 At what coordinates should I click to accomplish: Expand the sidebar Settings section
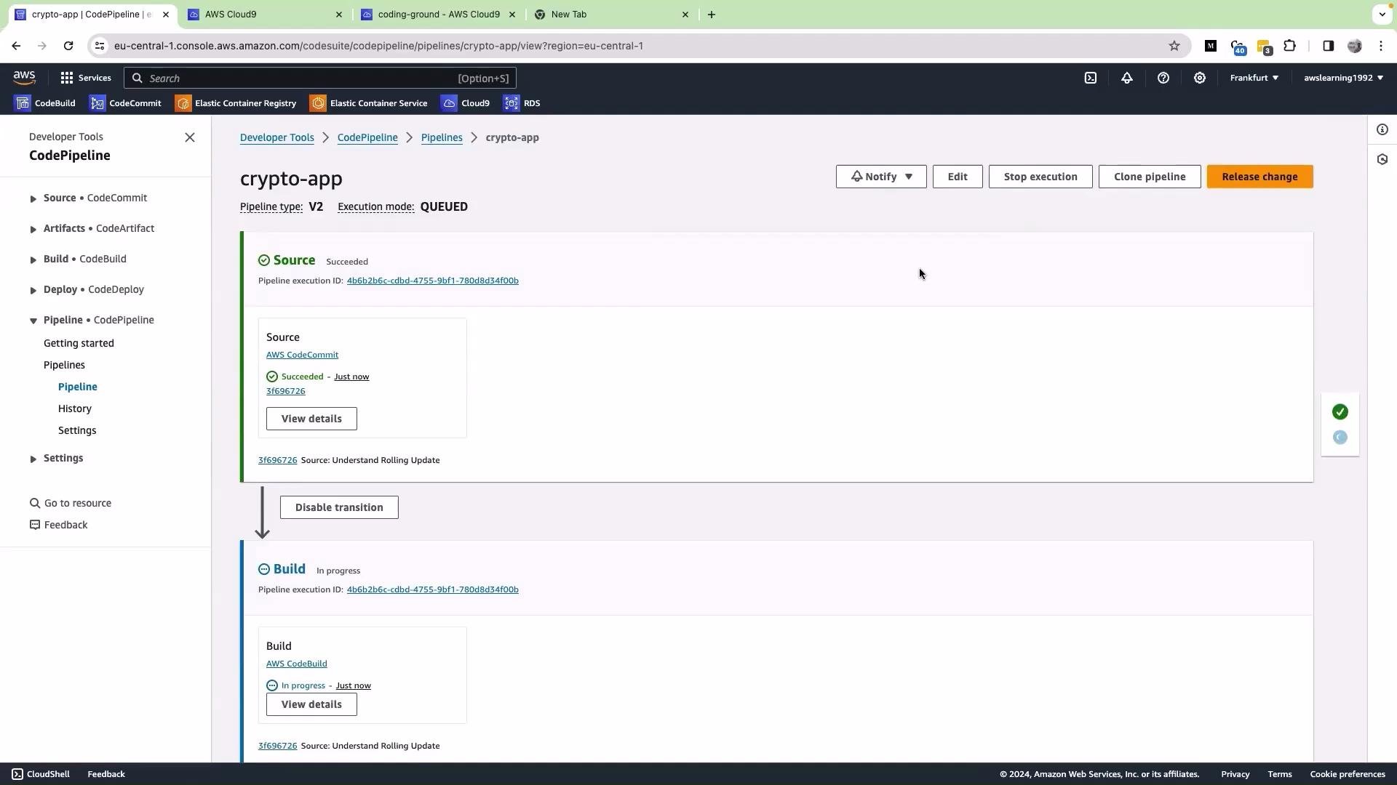point(56,458)
